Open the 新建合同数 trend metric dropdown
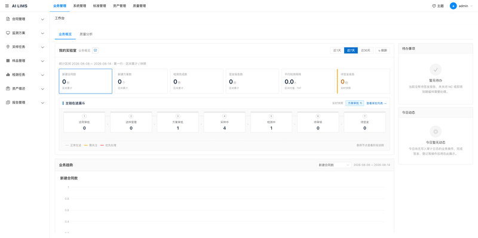Viewport: 478px width, 238px height. point(334,165)
